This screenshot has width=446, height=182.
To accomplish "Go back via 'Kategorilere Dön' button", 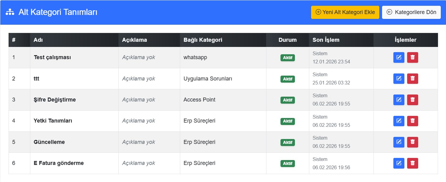I will (411, 12).
